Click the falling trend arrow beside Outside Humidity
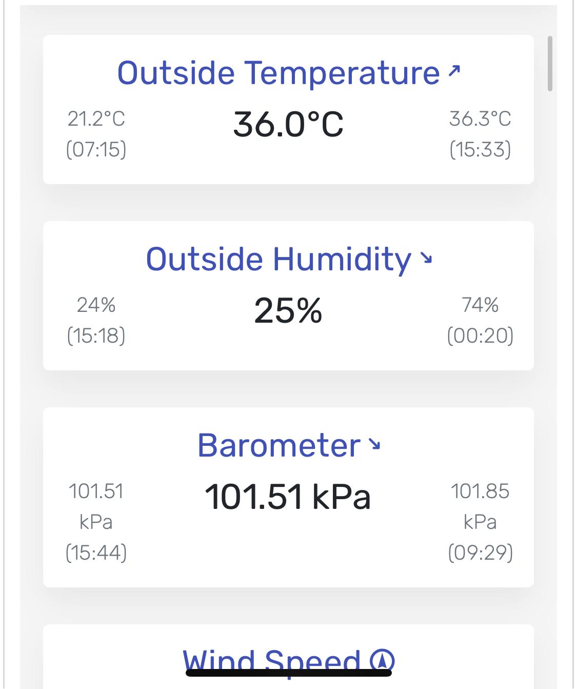 426,257
